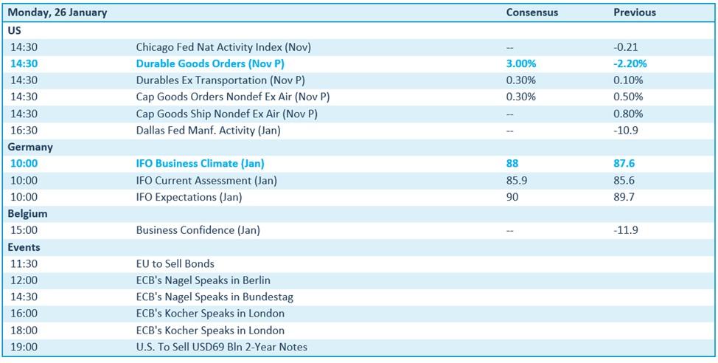Select the EU to Sell Bonds event
This screenshot has width=718, height=363.
[x=175, y=263]
